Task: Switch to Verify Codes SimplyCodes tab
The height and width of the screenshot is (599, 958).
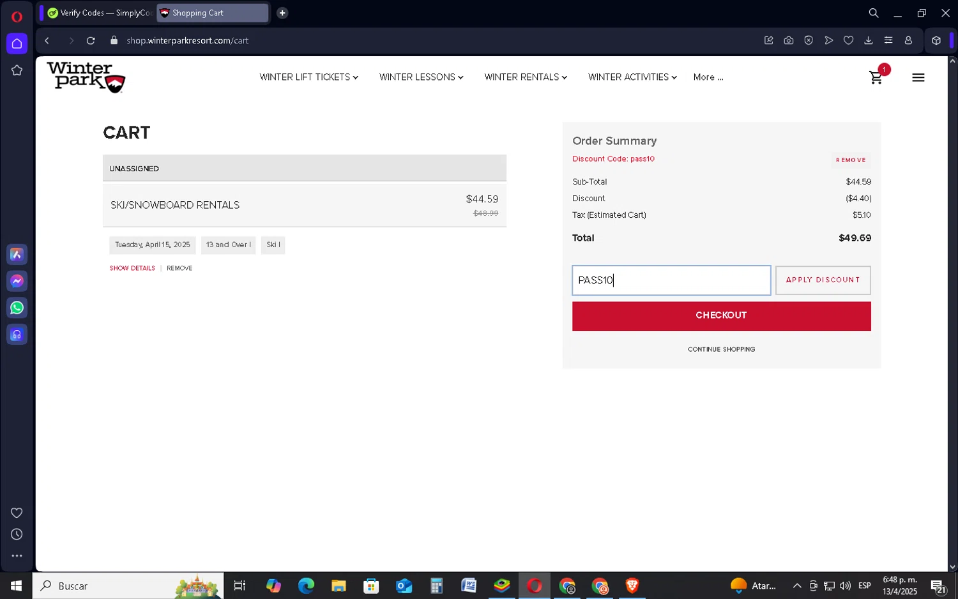Action: point(100,13)
